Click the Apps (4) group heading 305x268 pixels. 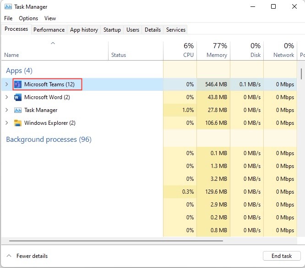19,71
